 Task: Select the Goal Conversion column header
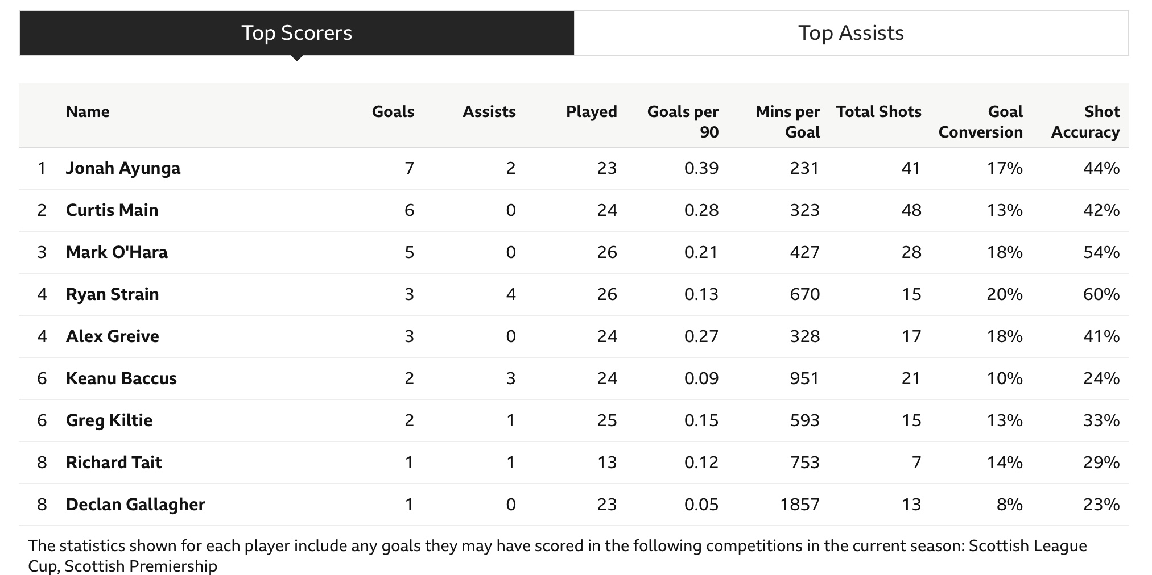click(981, 122)
